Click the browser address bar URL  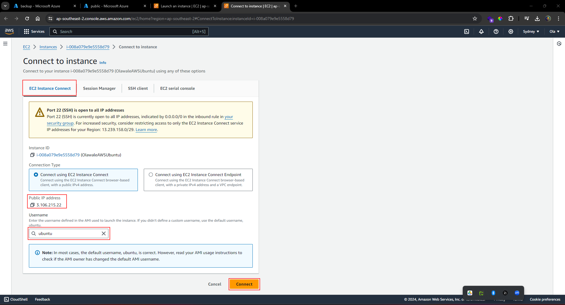[175, 19]
